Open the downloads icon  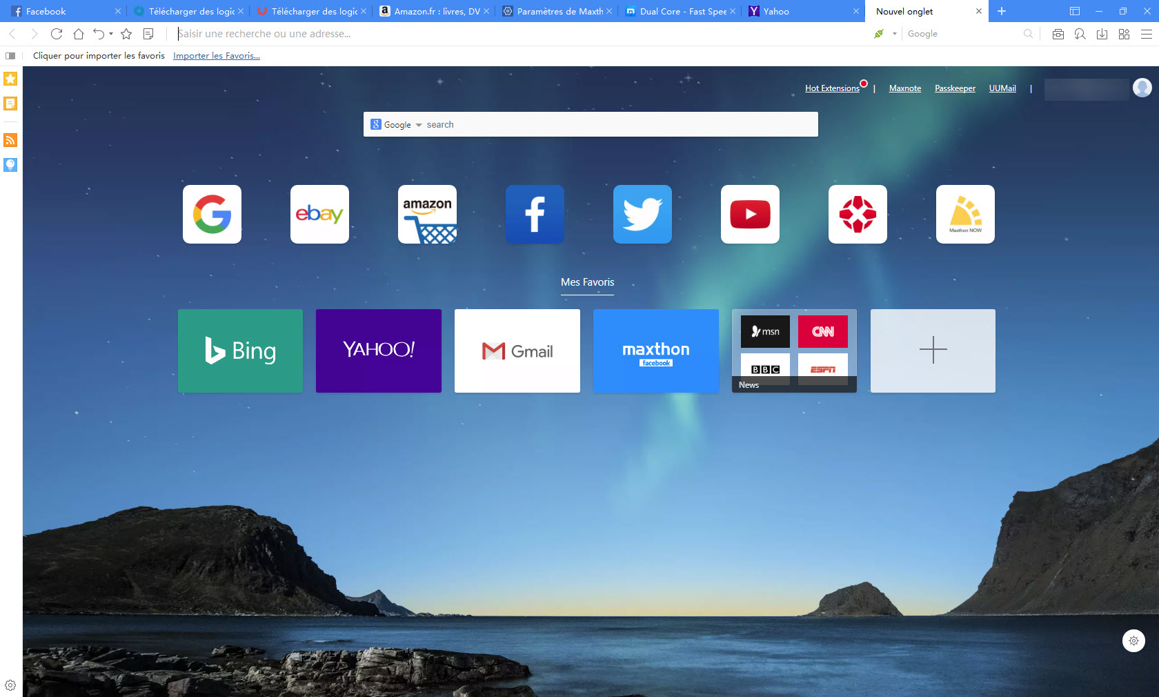(1102, 34)
